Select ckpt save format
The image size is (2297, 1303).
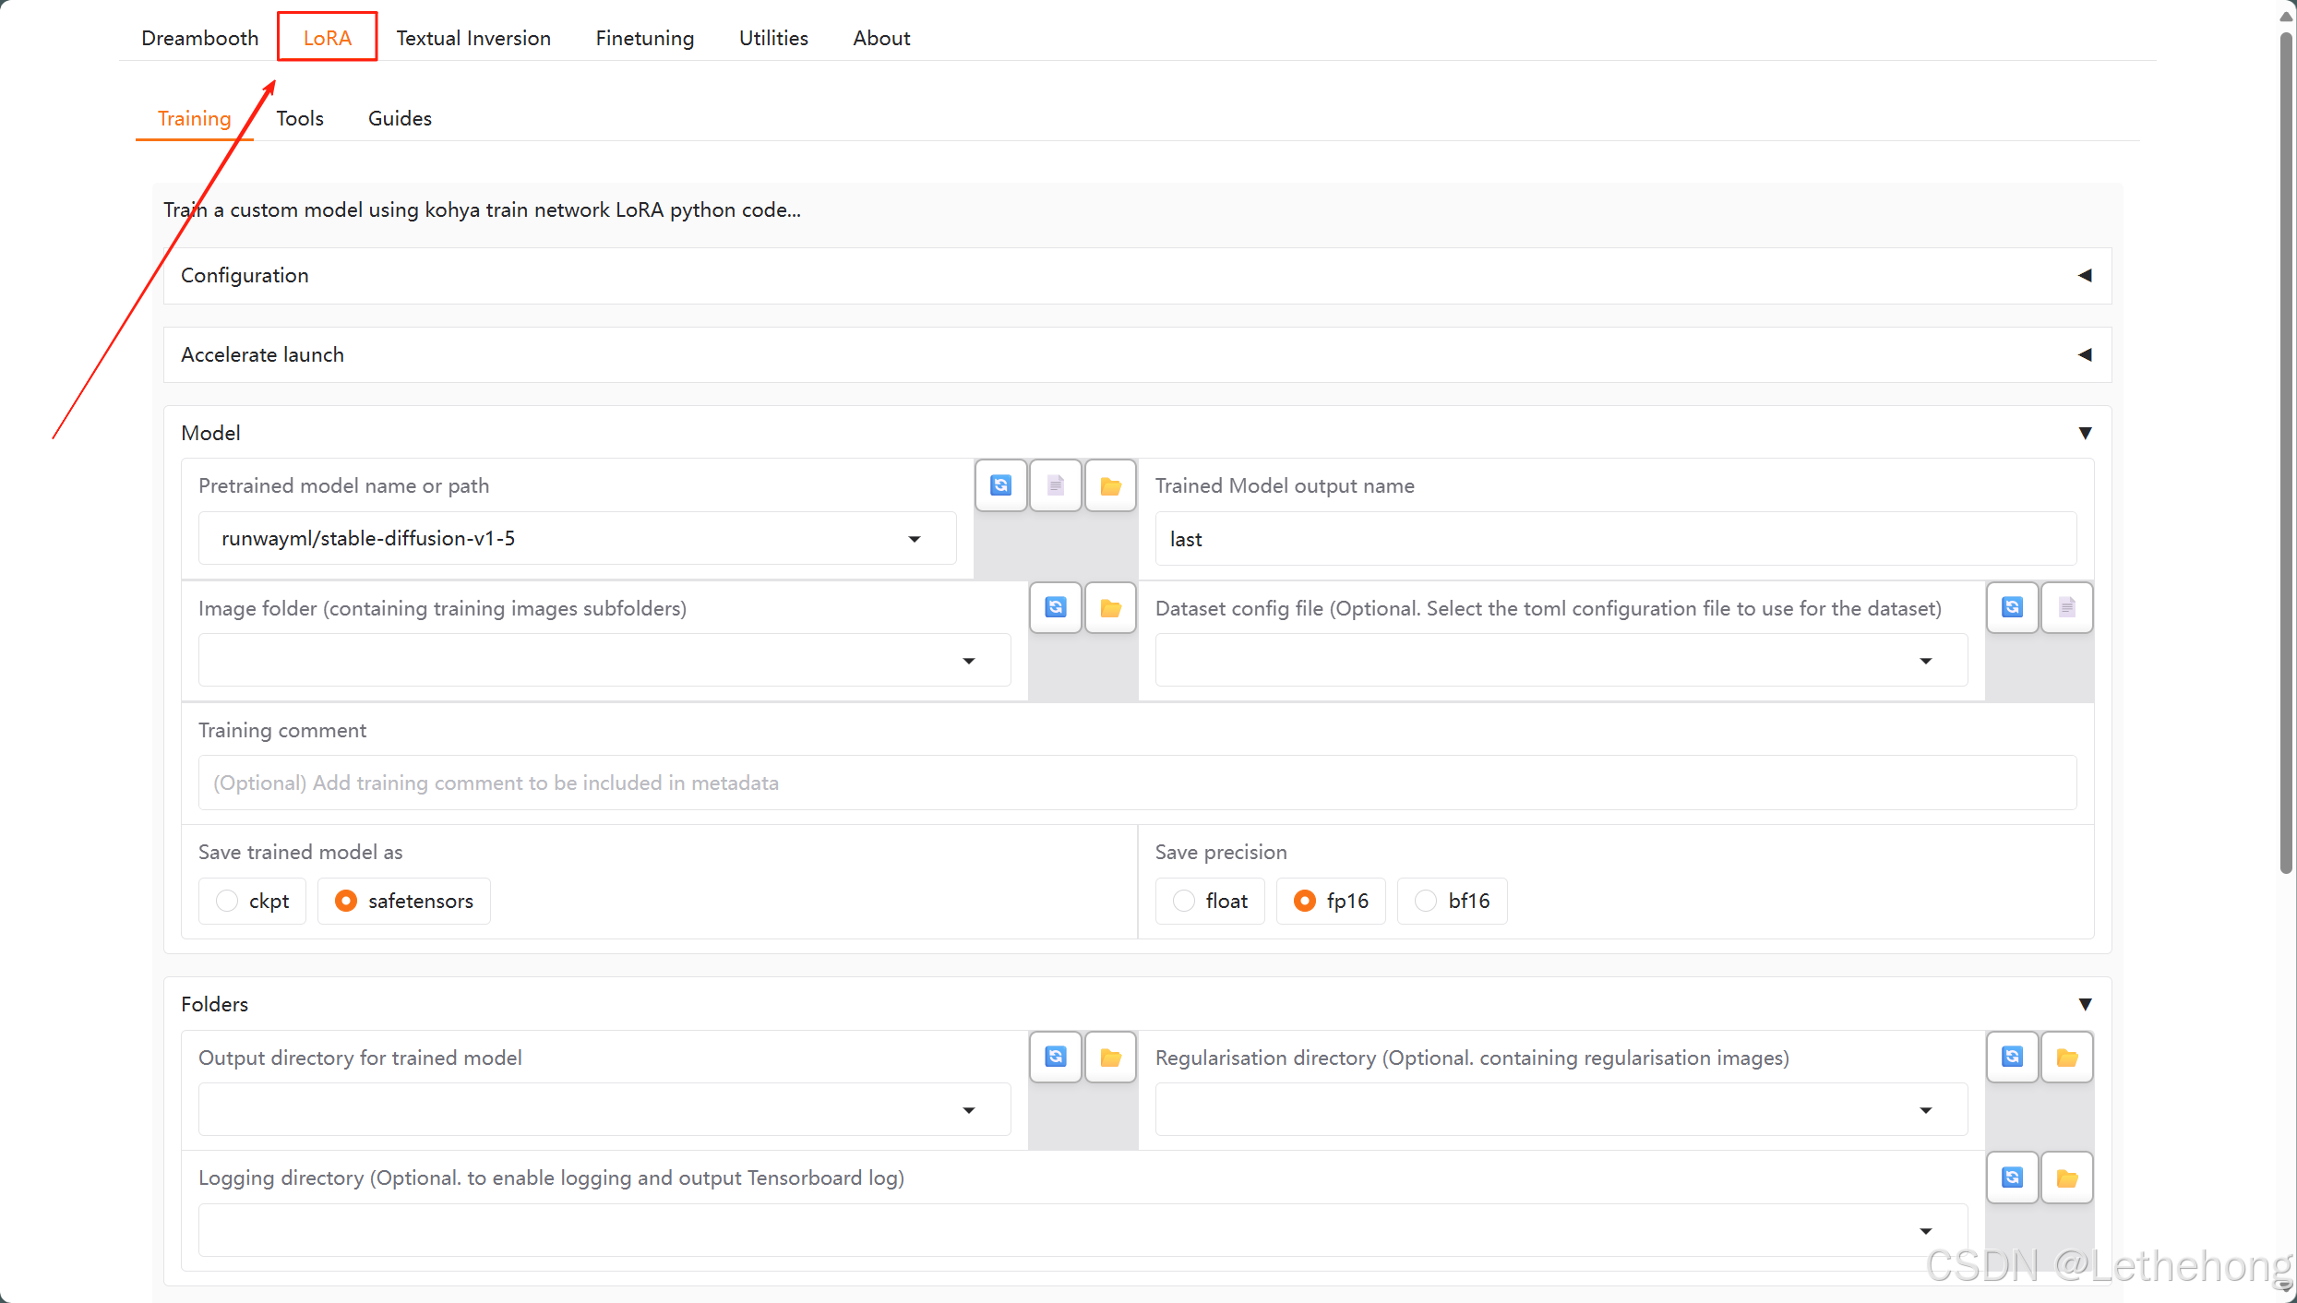click(x=227, y=901)
